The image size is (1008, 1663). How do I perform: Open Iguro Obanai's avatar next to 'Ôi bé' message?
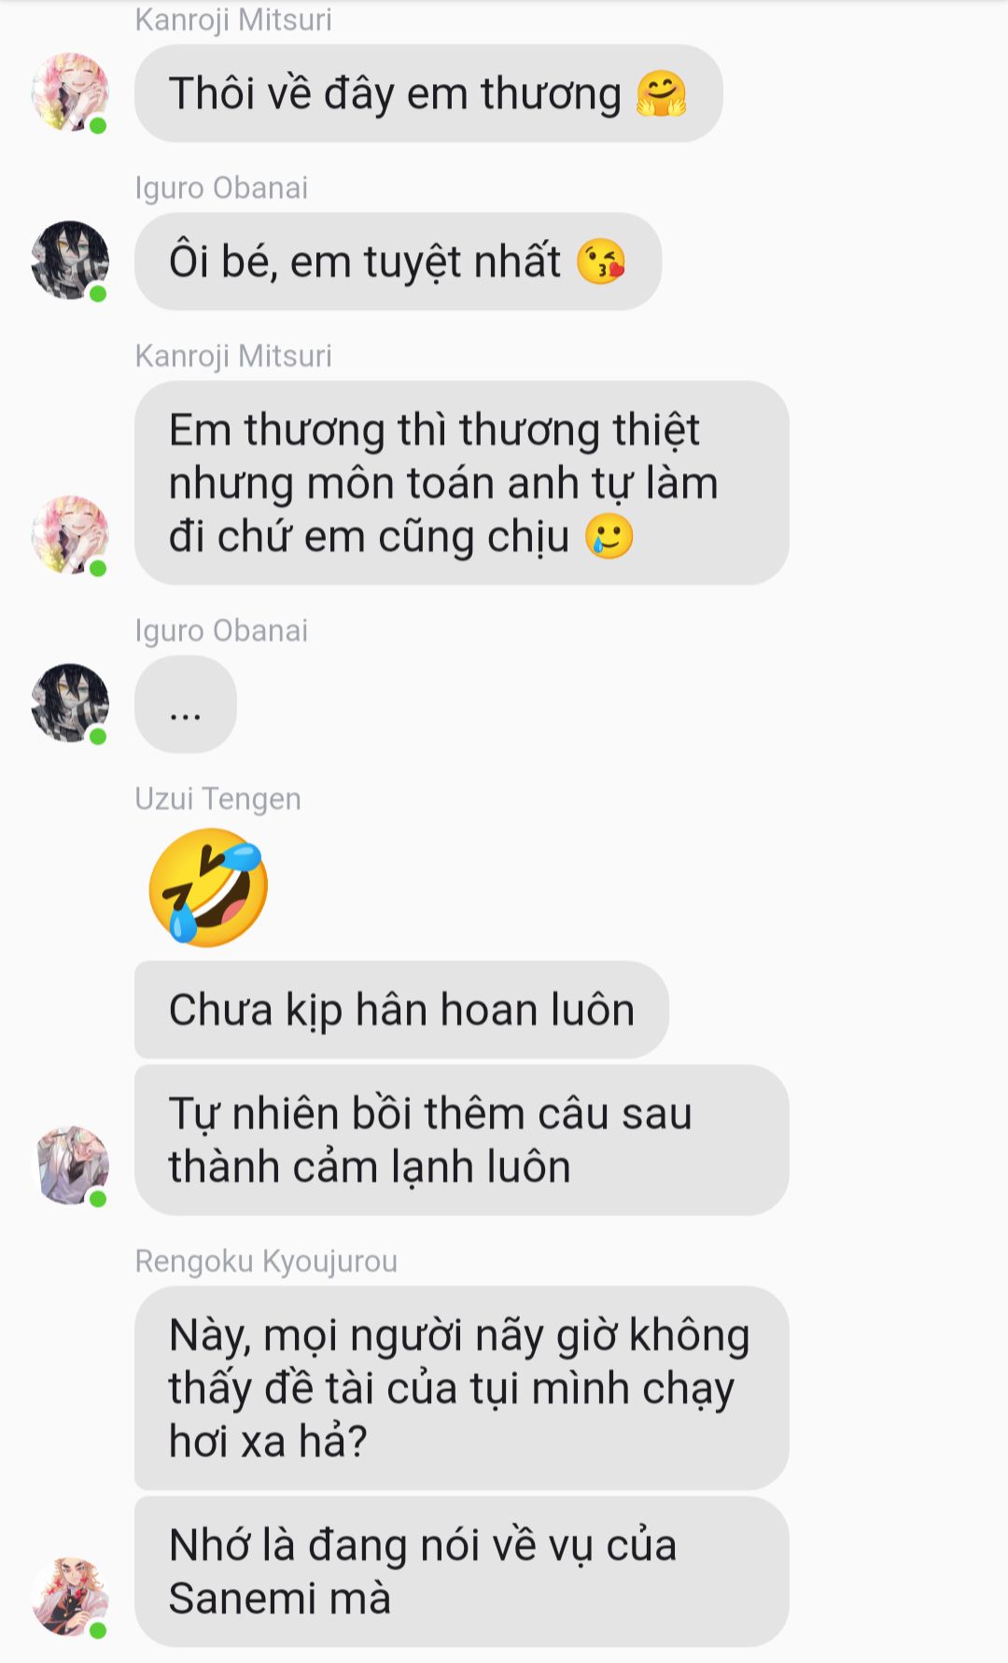point(70,261)
